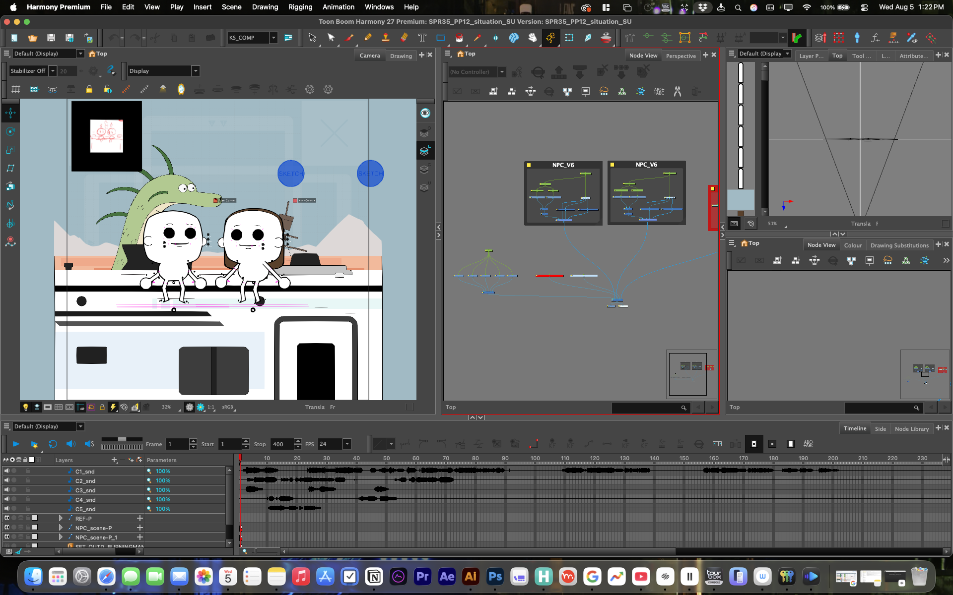
Task: Expand the REF-P layer group
Action: tap(61, 518)
